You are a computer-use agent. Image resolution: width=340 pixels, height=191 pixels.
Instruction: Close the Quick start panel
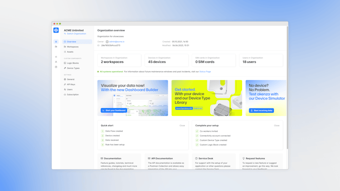182,126
